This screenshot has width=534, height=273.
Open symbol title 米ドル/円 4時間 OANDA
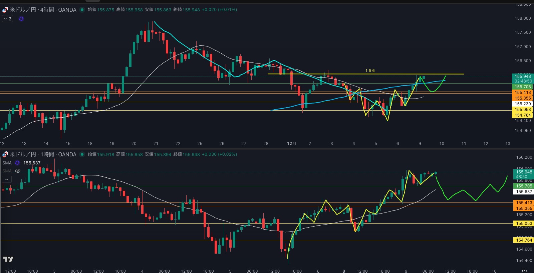pyautogui.click(x=43, y=10)
